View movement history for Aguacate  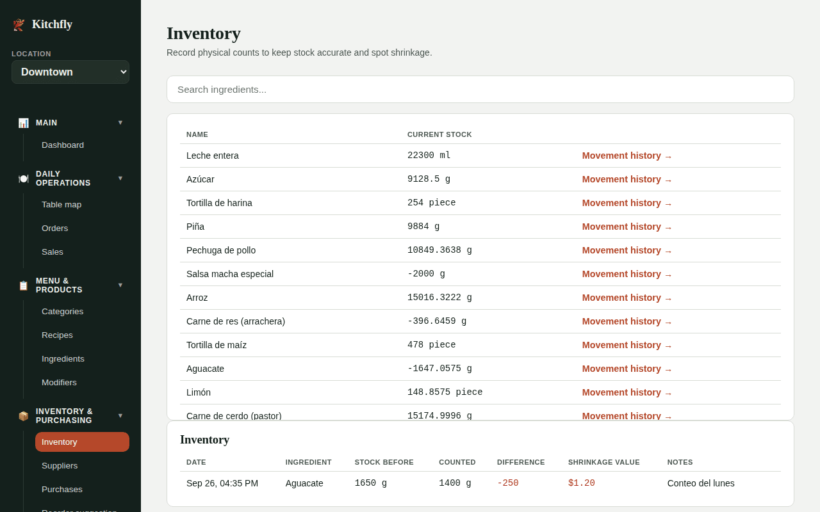627,369
